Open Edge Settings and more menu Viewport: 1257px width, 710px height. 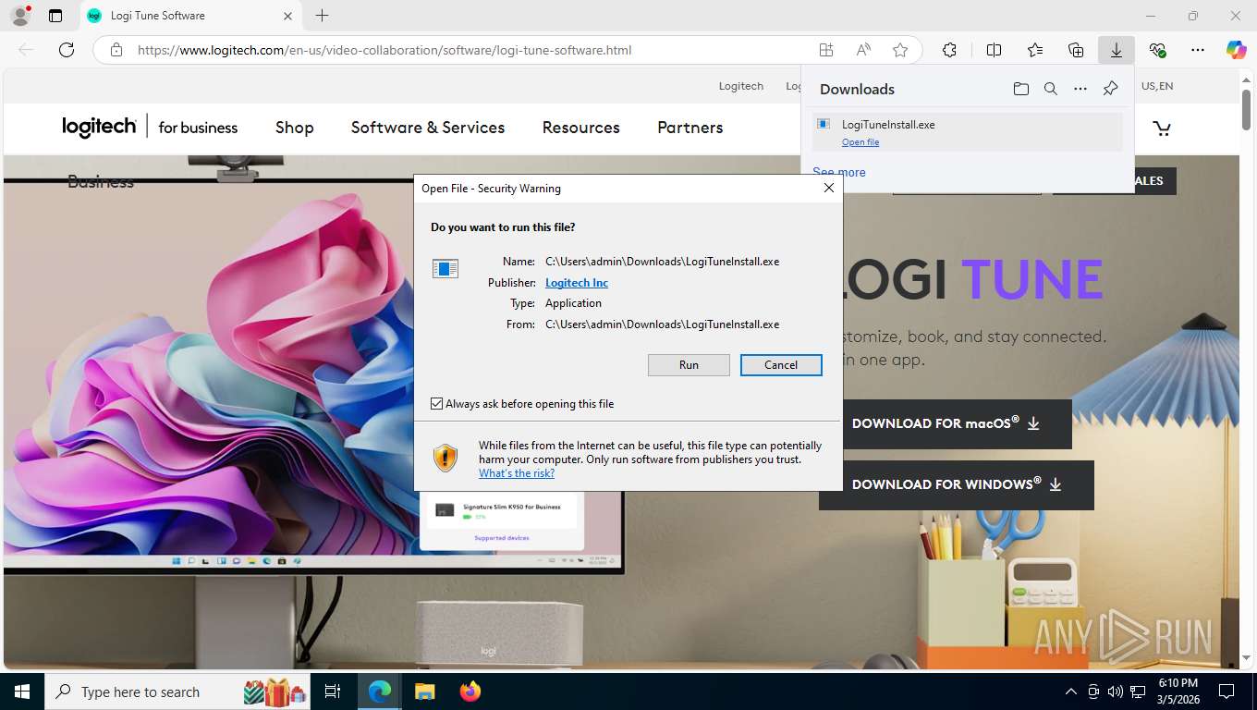(x=1198, y=50)
